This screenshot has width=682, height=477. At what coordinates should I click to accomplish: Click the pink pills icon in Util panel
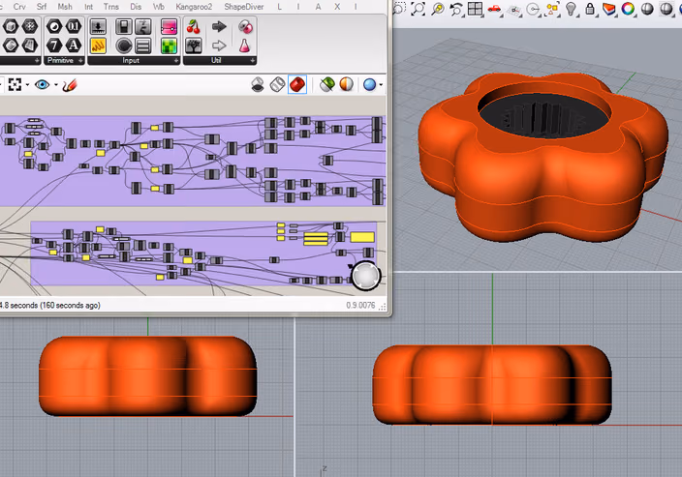click(x=246, y=27)
